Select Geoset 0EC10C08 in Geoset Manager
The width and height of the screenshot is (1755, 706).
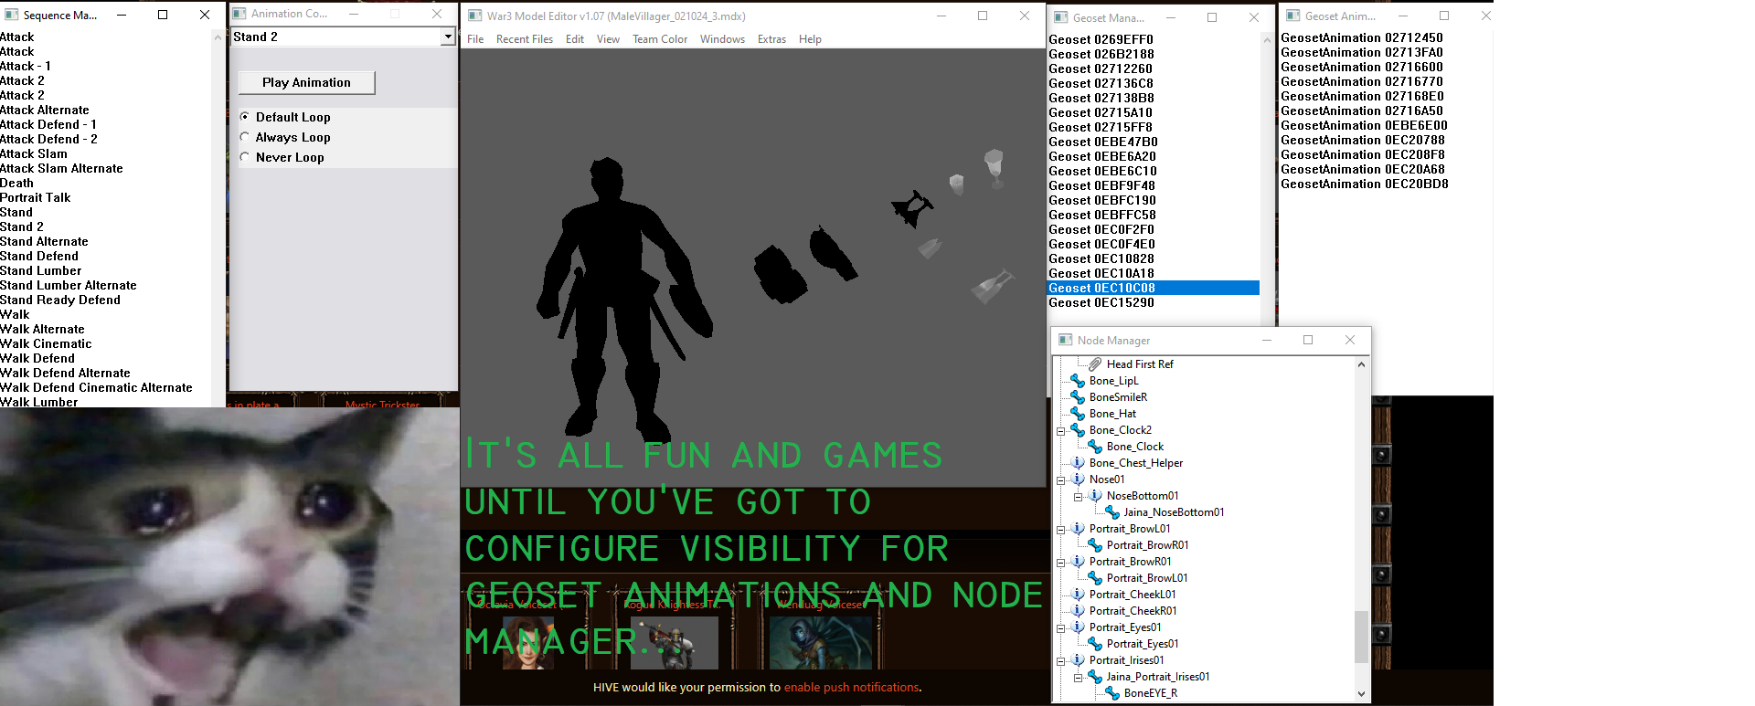point(1154,288)
